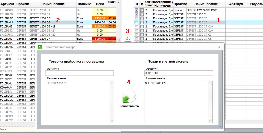Click the Модель column header in right table

255,4
